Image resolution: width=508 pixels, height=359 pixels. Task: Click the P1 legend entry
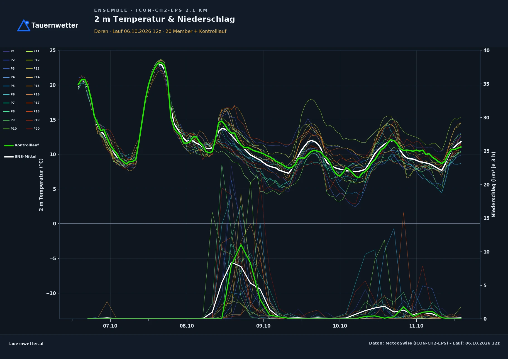(9, 51)
